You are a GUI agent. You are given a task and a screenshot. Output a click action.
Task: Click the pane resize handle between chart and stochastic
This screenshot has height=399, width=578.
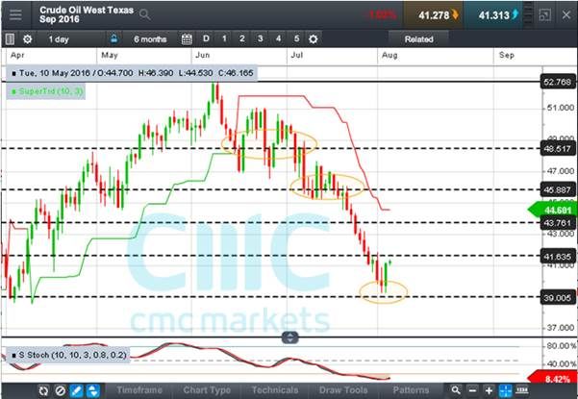point(289,337)
